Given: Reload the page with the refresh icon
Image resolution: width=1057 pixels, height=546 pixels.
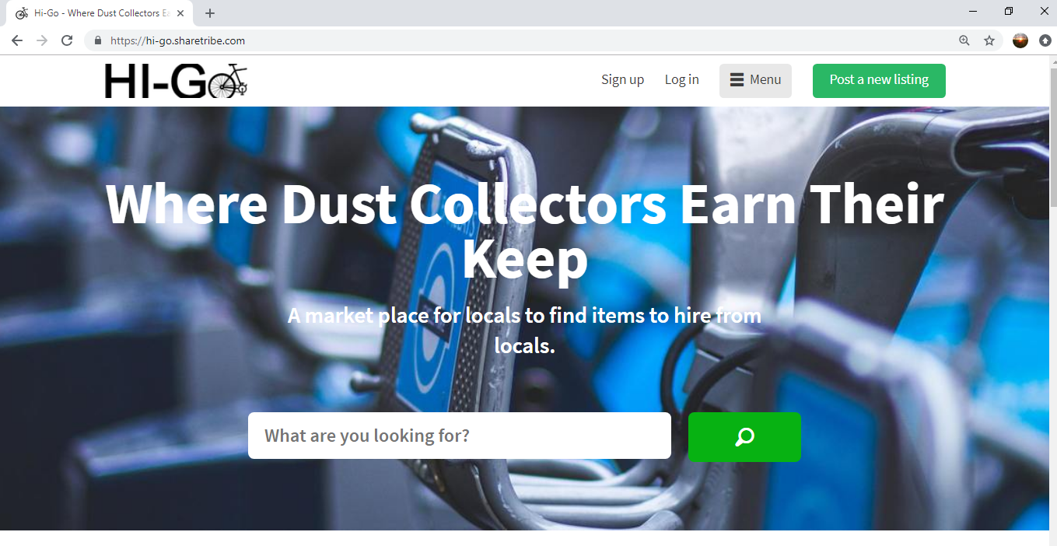Looking at the screenshot, I should (x=67, y=40).
